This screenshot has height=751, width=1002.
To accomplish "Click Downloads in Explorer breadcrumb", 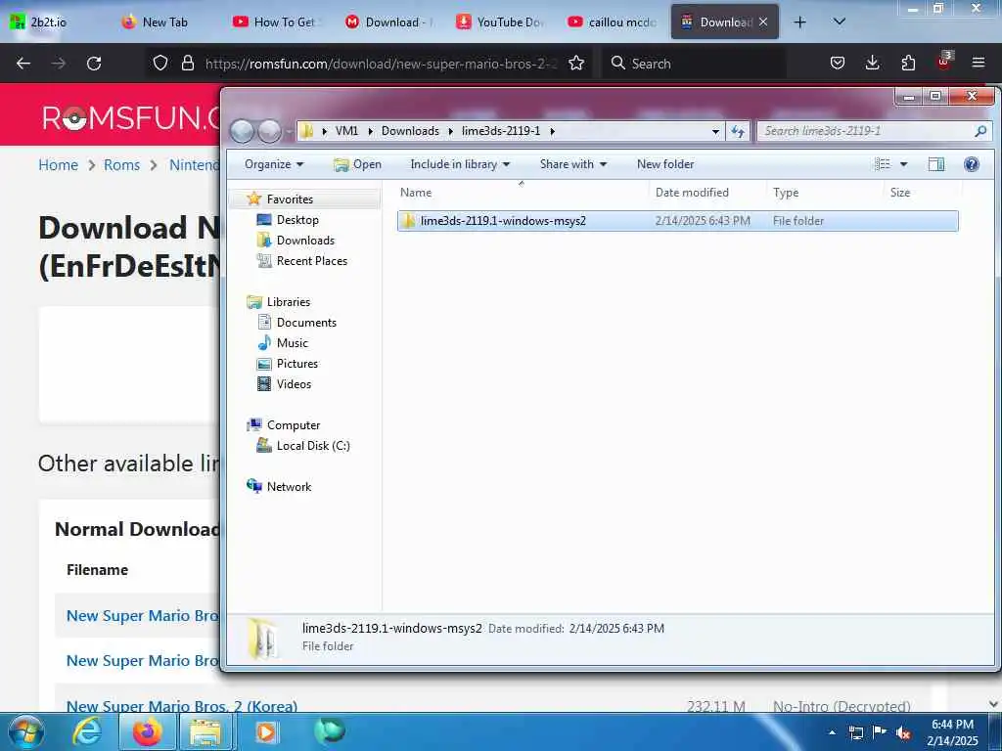I will tap(410, 131).
